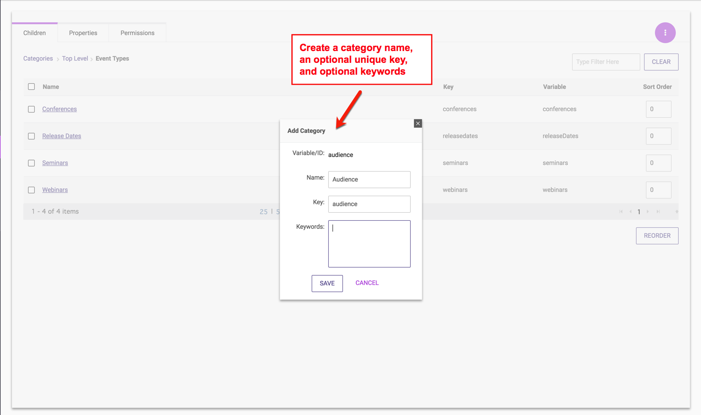Switch to the Properties tab

click(x=83, y=33)
